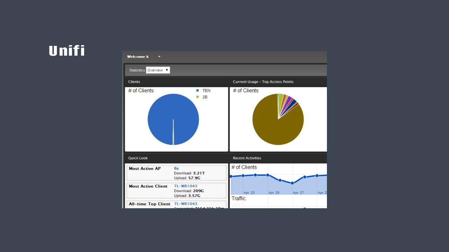Click the Most Active AP entry
Image resolution: width=449 pixels, height=252 pixels.
(145, 168)
